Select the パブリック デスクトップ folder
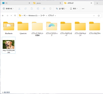This screenshot has width=103, height=94. 52,26
